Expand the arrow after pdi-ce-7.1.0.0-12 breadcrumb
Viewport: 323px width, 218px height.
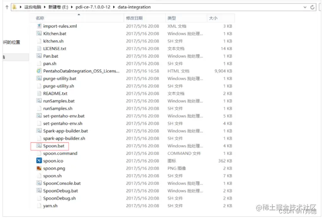click(x=114, y=7)
